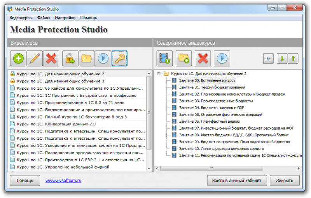Click red X delete in content toolbar
The height and width of the screenshot is (198, 311).
(x=203, y=58)
